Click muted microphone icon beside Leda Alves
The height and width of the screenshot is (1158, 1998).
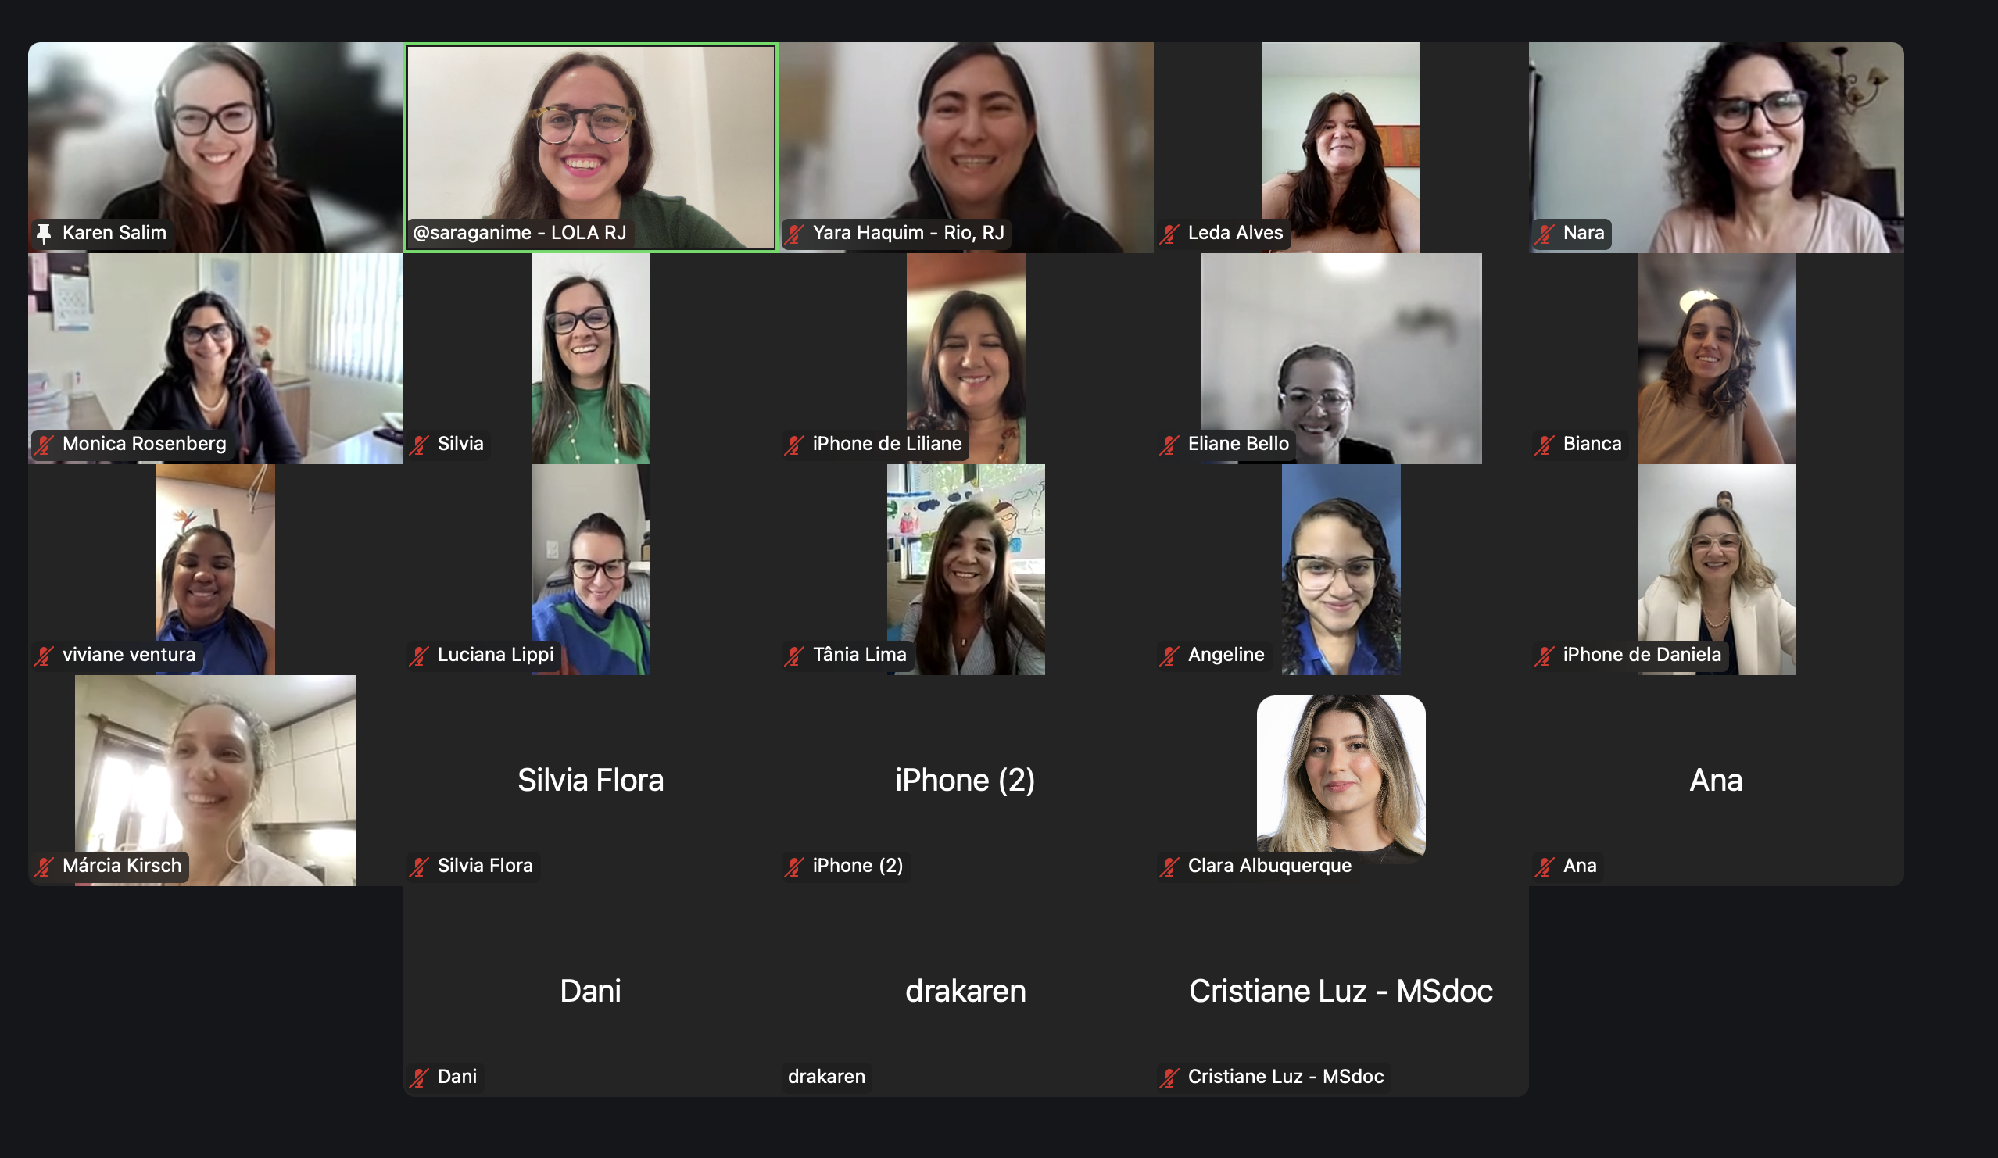(x=1169, y=233)
